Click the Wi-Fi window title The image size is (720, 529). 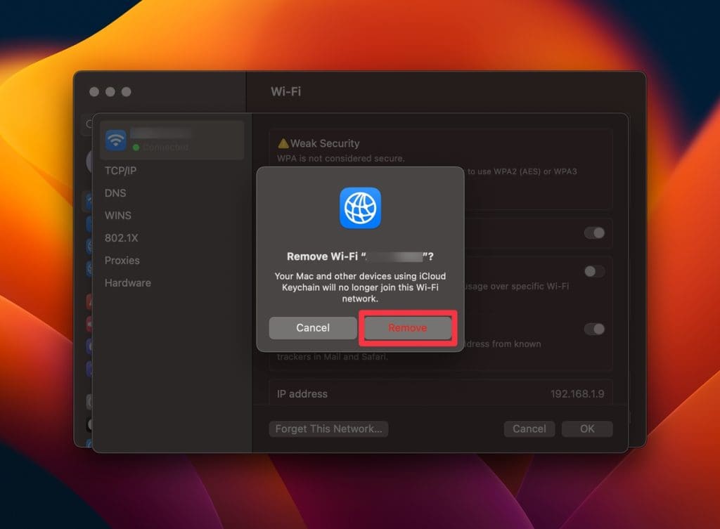click(x=285, y=91)
